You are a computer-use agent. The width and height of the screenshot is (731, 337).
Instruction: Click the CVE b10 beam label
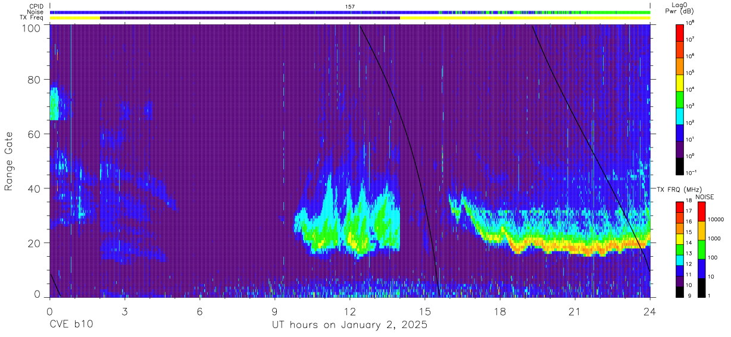(71, 325)
